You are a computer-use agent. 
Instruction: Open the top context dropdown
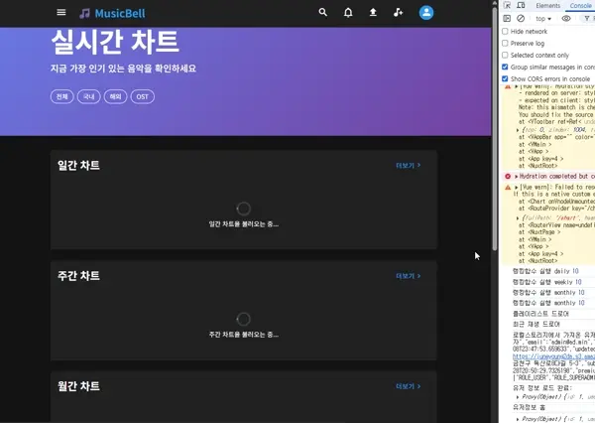coord(543,19)
